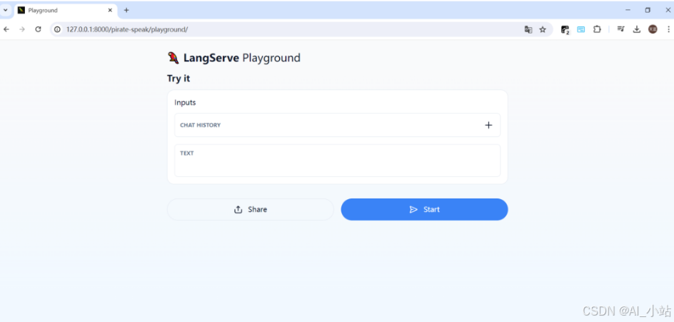Open a new tab with plus button

[x=126, y=10]
